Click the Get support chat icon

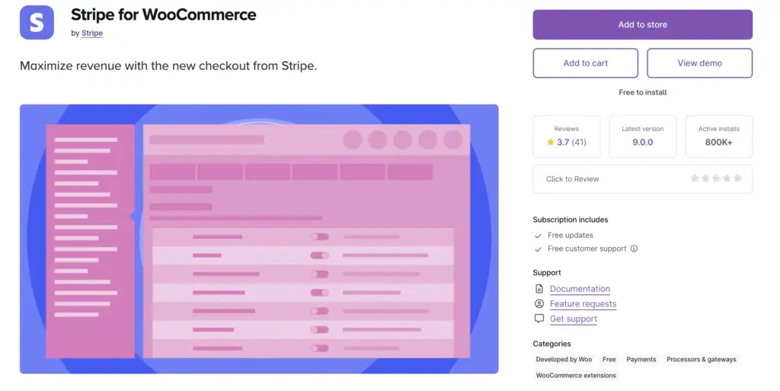pyautogui.click(x=539, y=319)
